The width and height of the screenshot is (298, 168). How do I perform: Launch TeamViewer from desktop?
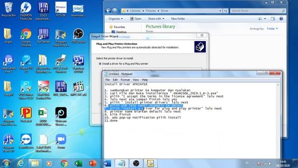pos(26,141)
